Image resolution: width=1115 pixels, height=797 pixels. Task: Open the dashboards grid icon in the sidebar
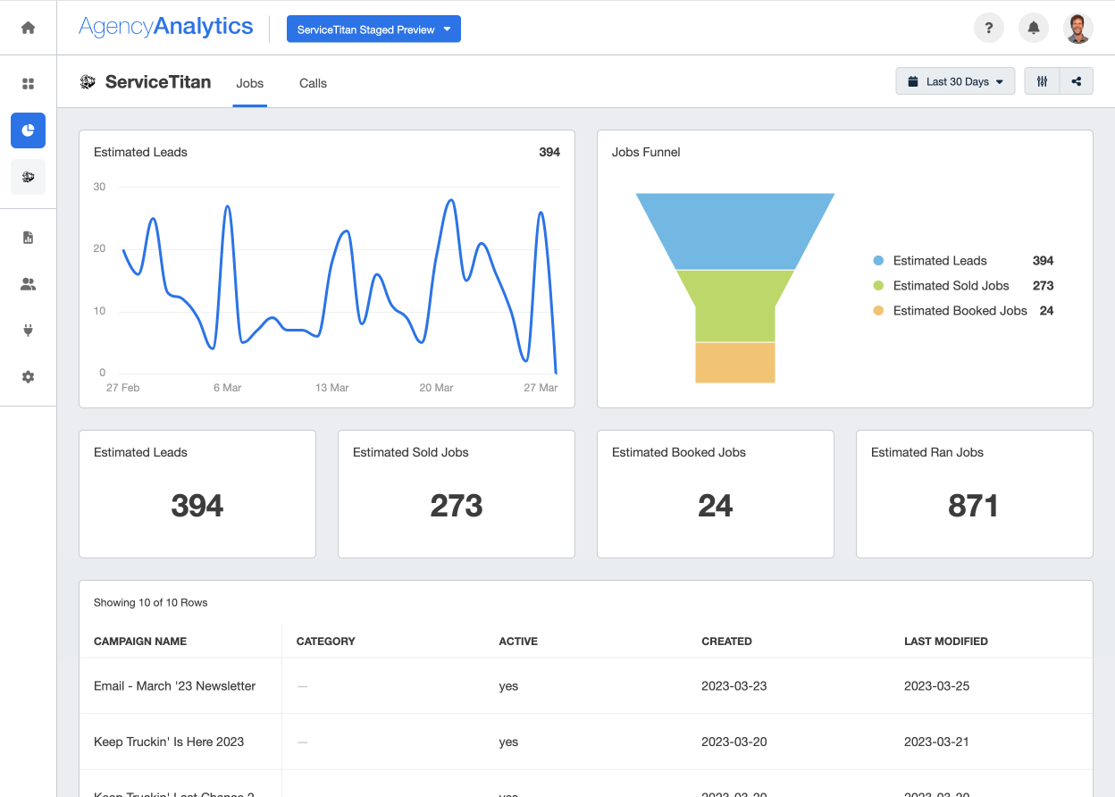click(x=28, y=84)
